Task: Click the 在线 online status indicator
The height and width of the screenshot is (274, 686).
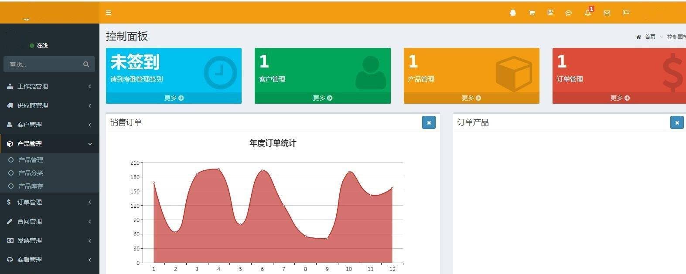Action: pos(39,45)
